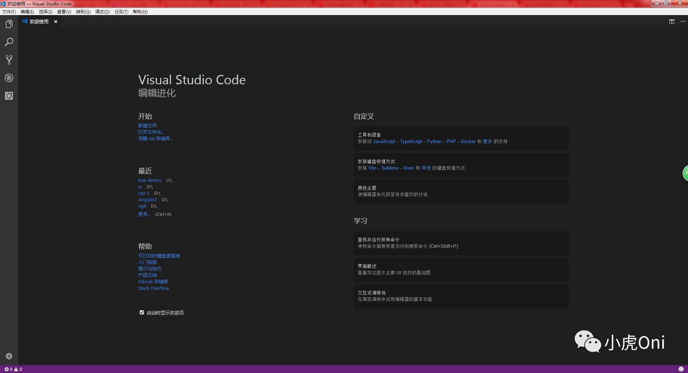Open the 入门视频 link
The image size is (688, 373).
(x=148, y=262)
